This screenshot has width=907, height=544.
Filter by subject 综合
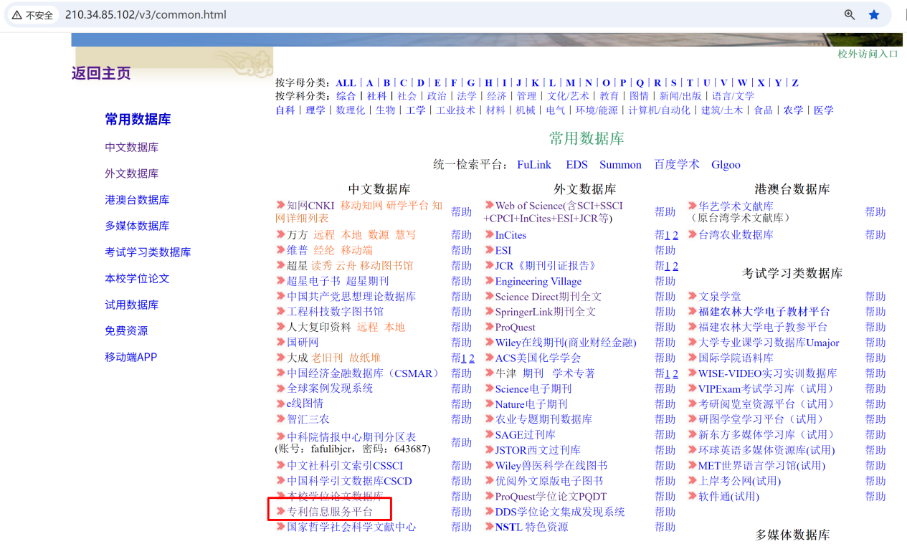coord(346,96)
